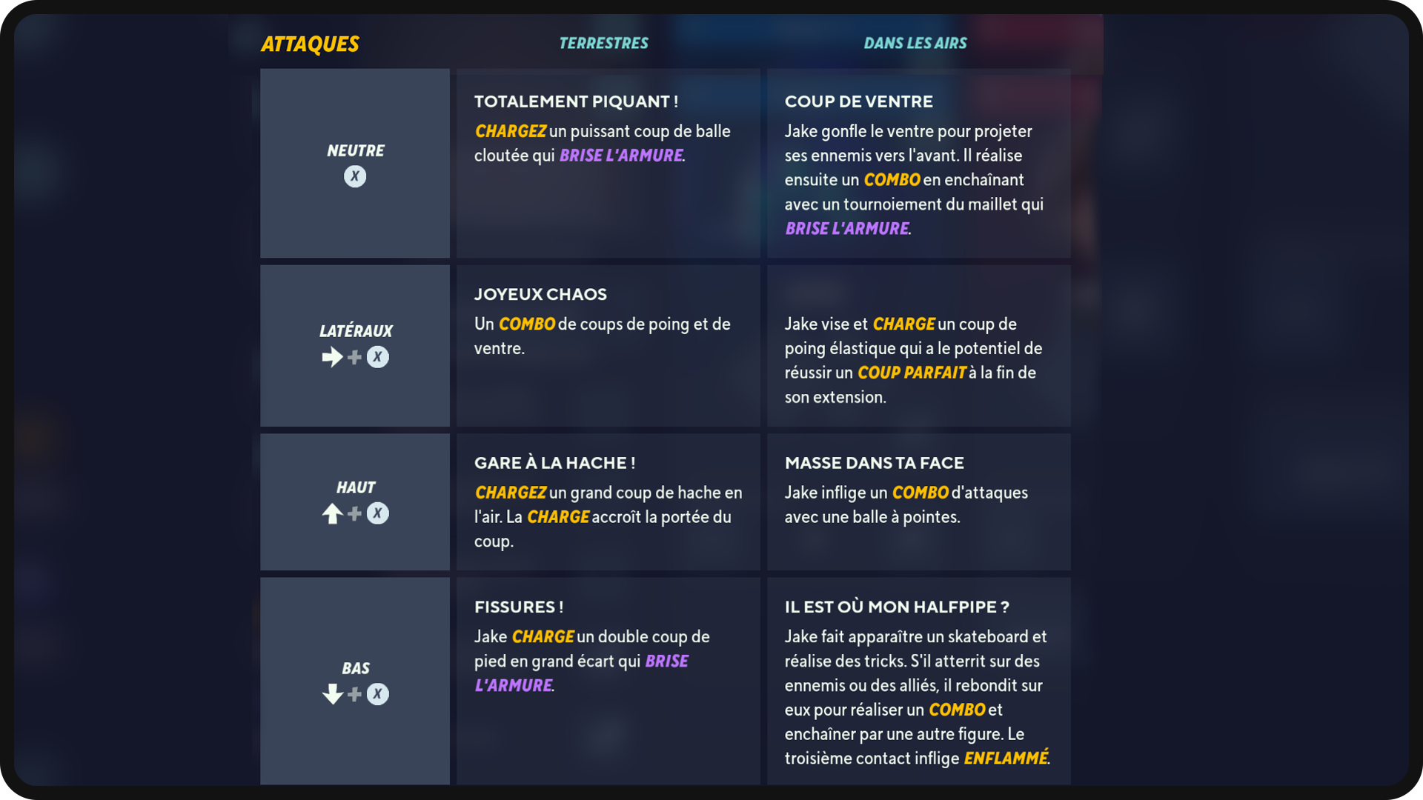The width and height of the screenshot is (1423, 800).
Task: Select the Dans les airs column header
Action: coord(915,43)
